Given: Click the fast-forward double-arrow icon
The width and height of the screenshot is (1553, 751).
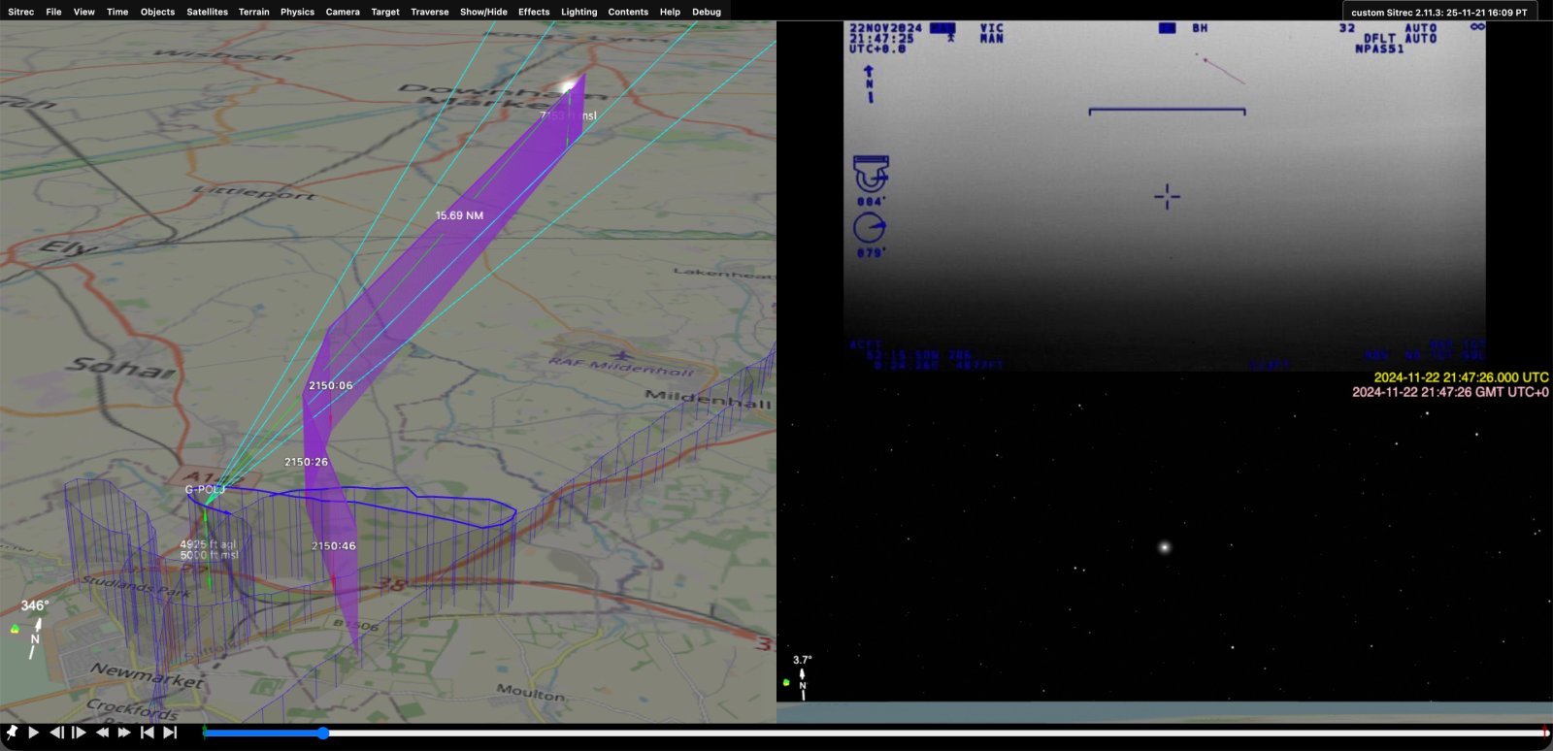Looking at the screenshot, I should pyautogui.click(x=124, y=733).
